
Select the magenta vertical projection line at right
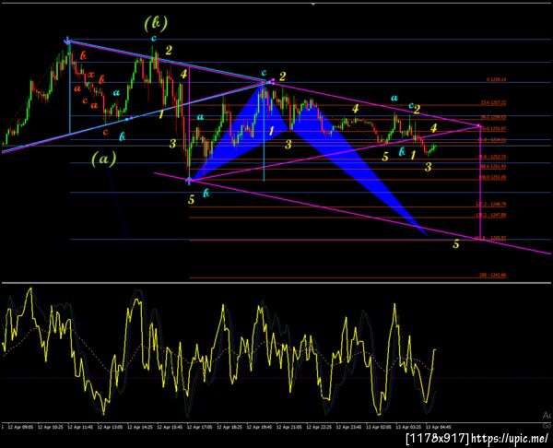tap(480, 183)
